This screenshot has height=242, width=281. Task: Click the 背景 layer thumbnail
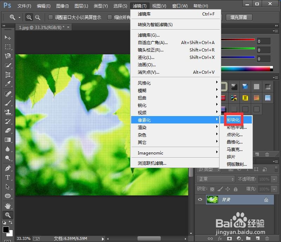[212, 200]
